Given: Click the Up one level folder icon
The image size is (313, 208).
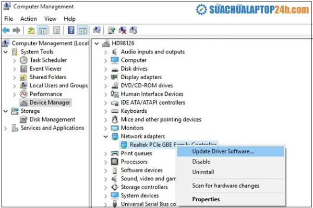Looking at the screenshot, I should tap(31, 30).
